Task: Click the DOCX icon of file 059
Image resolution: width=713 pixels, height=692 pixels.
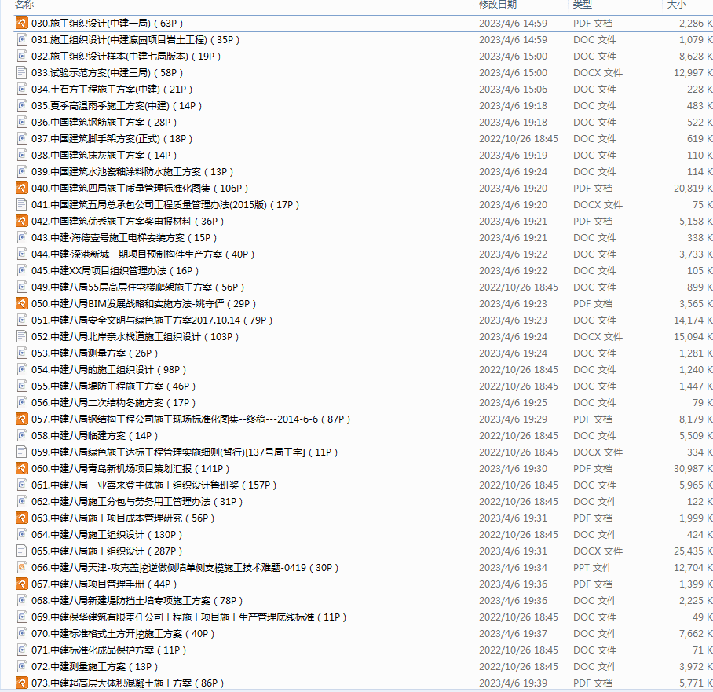Action: (x=21, y=452)
